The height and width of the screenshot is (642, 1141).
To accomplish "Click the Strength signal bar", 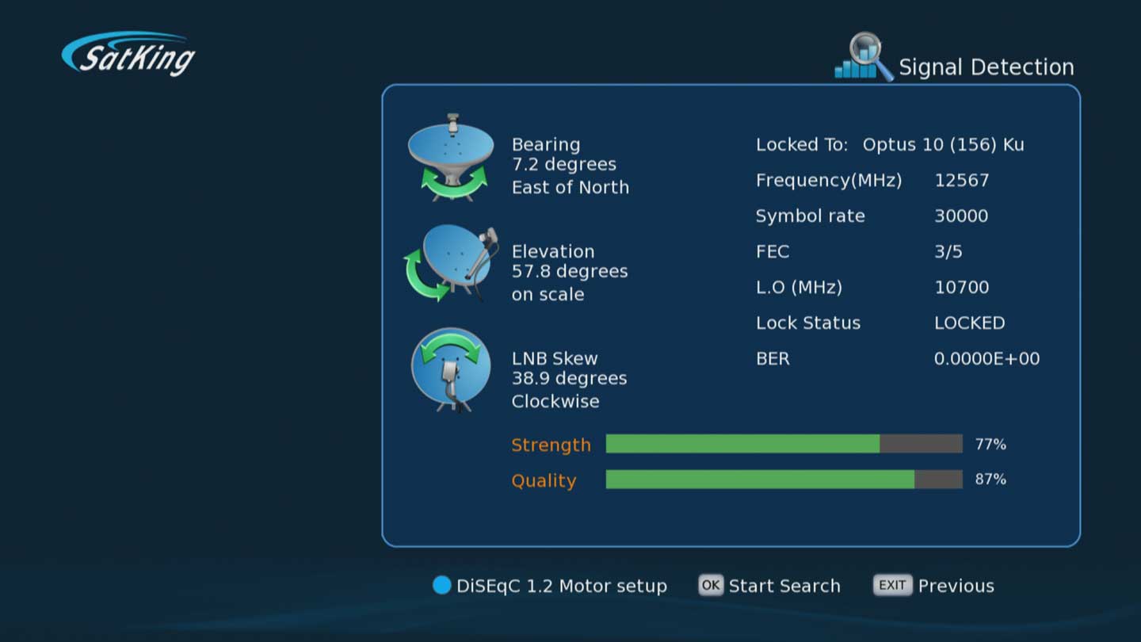I will coord(784,444).
